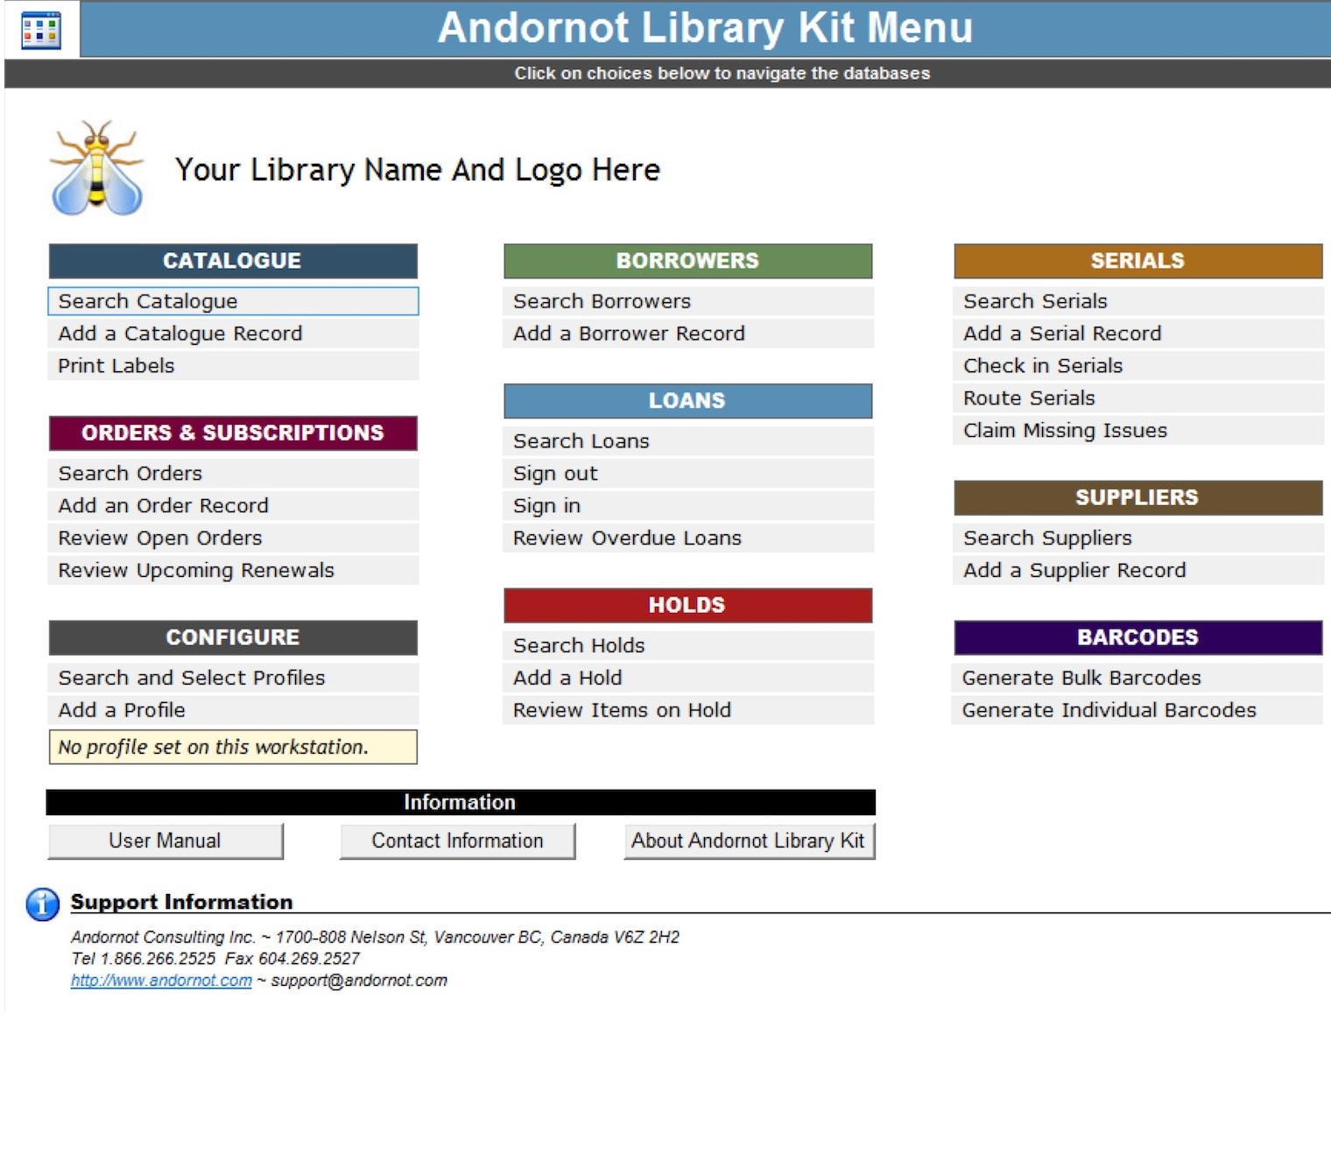Image resolution: width=1331 pixels, height=1154 pixels.
Task: Click Add a Profile
Action: pos(233,710)
